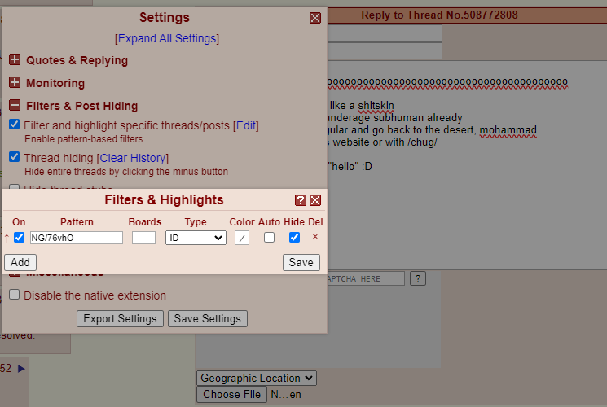Move the NG/76vhO filter up with the arrow
Viewport: 607px width, 407px height.
(7, 238)
